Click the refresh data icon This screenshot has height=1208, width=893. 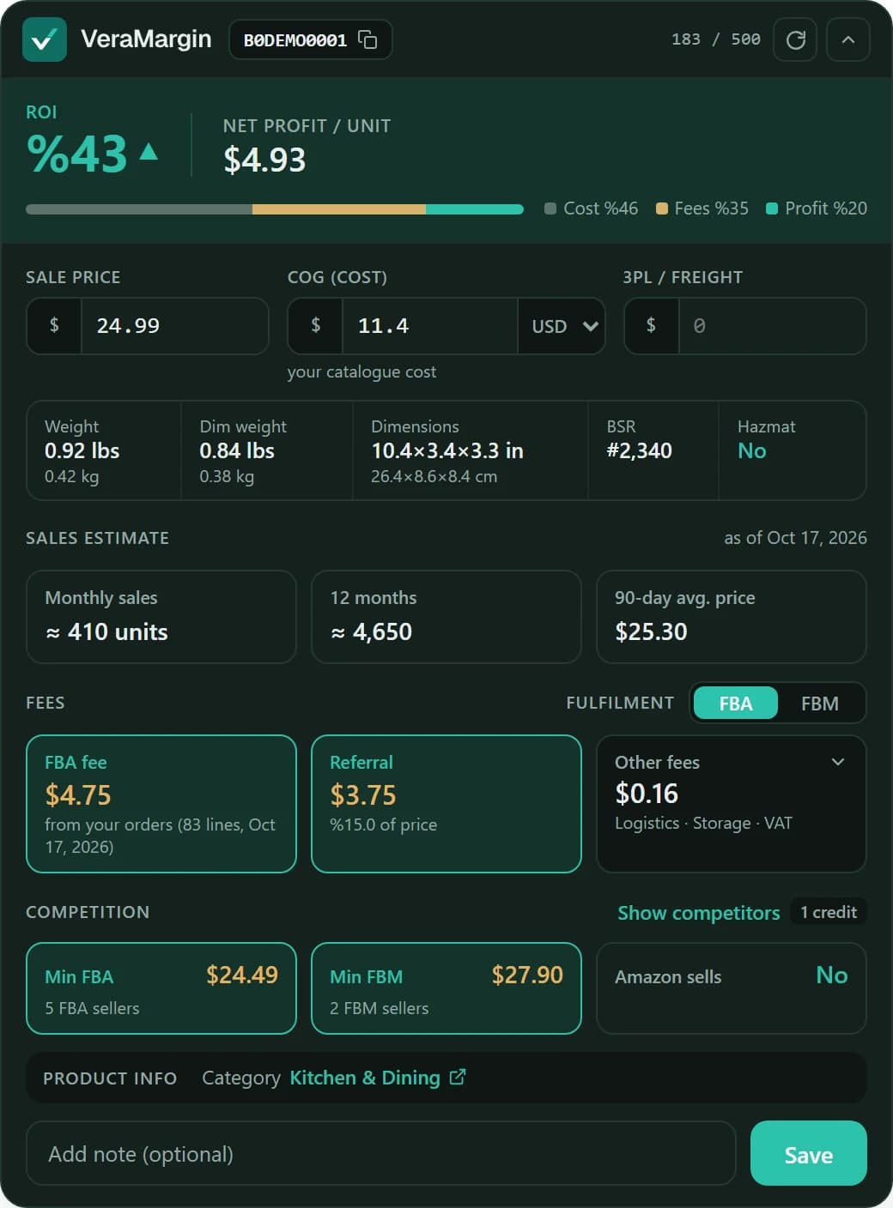point(795,39)
